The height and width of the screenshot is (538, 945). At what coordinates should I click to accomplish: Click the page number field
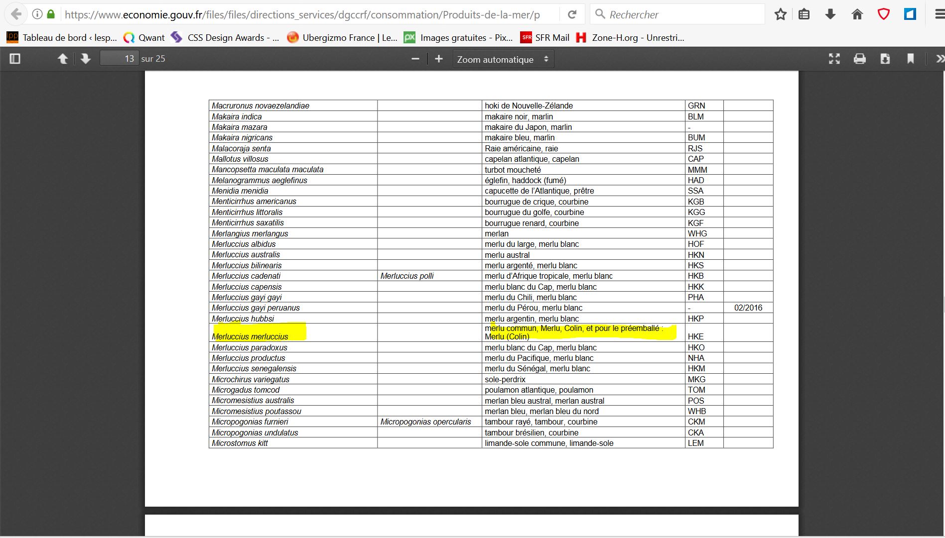pyautogui.click(x=120, y=59)
